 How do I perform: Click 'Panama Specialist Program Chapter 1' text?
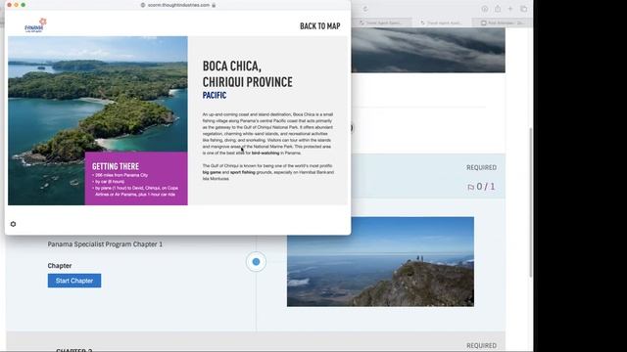[x=105, y=244]
